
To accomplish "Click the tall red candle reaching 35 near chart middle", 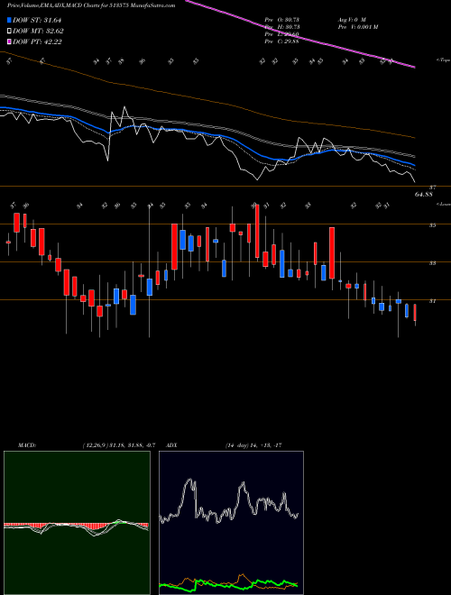I will click(174, 247).
